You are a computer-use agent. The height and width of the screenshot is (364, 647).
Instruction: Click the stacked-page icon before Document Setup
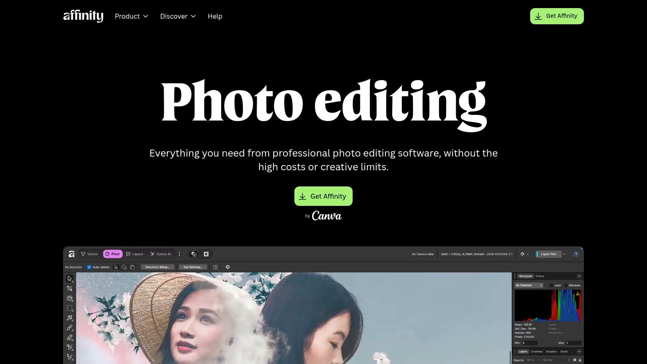coord(132,267)
